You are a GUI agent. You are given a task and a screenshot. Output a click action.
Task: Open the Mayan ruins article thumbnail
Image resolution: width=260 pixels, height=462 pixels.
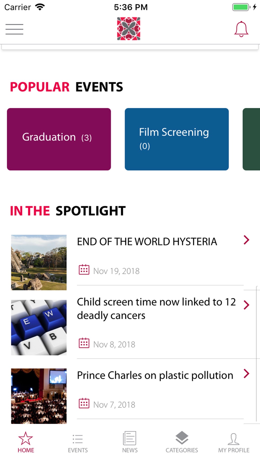click(39, 262)
